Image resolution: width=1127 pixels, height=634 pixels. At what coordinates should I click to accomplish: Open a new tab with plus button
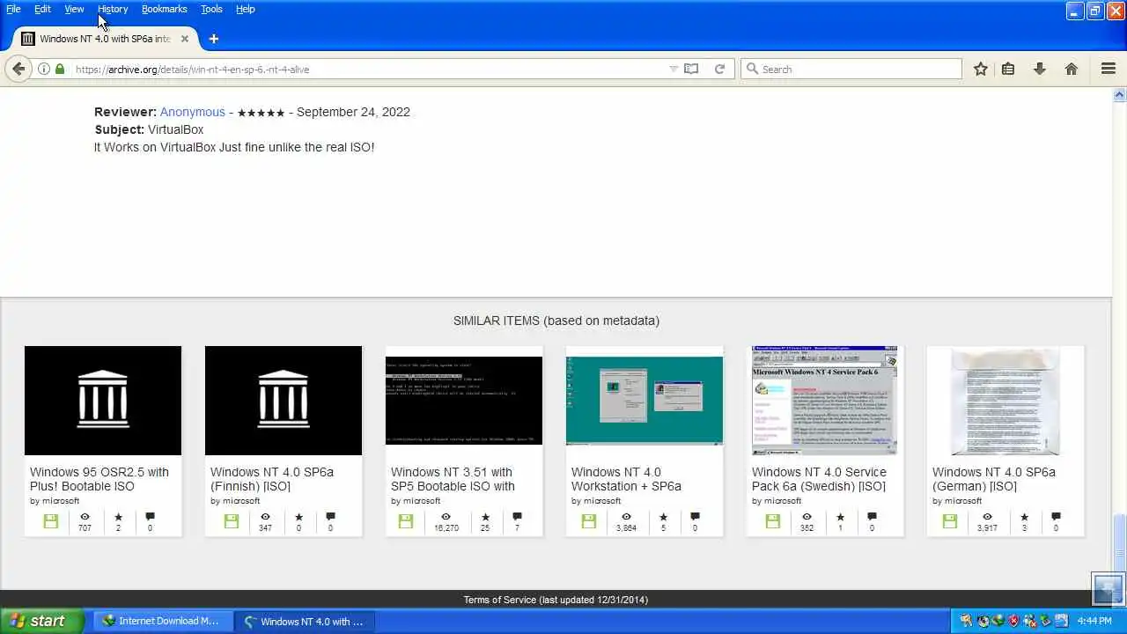pos(213,39)
